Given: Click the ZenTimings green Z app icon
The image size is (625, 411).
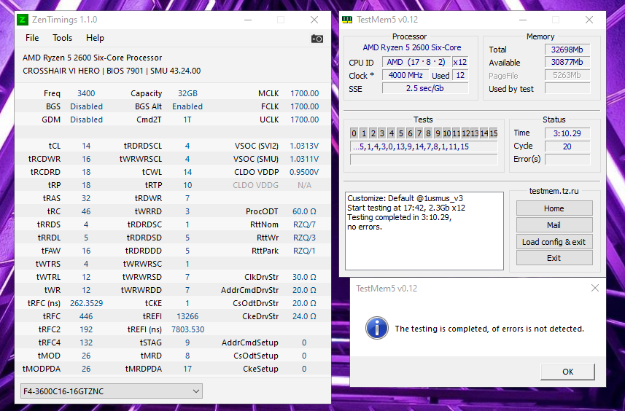Looking at the screenshot, I should pos(23,20).
